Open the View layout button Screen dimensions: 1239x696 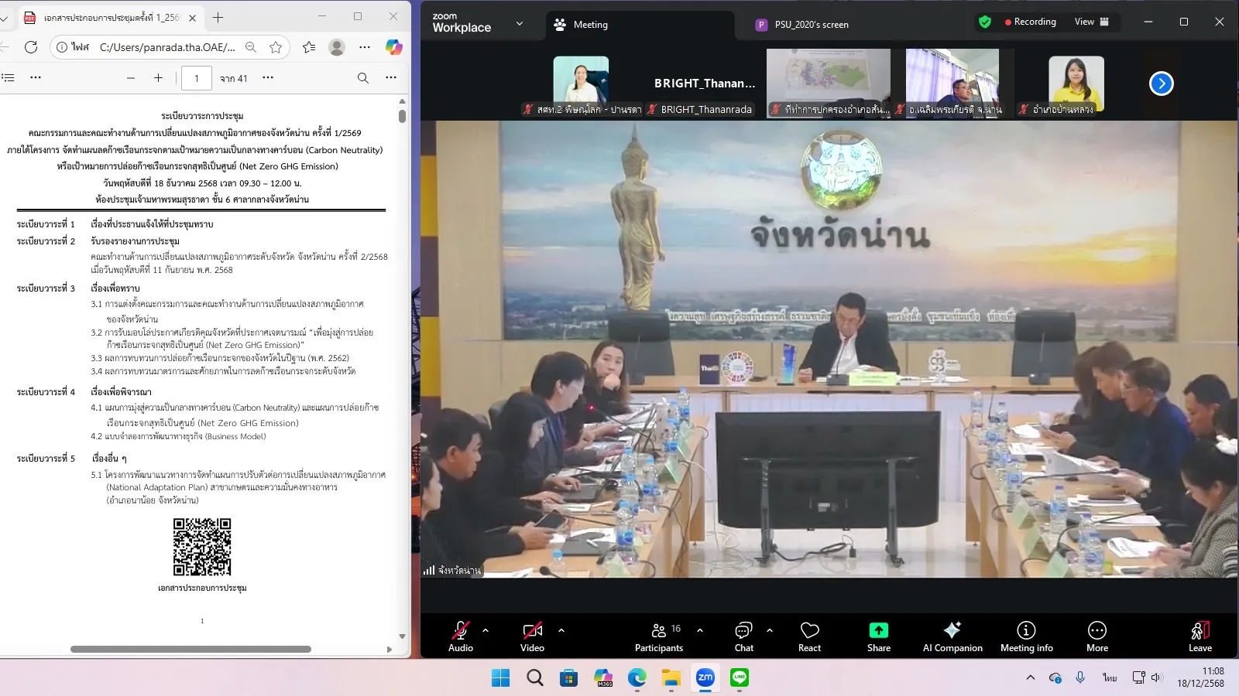point(1091,22)
